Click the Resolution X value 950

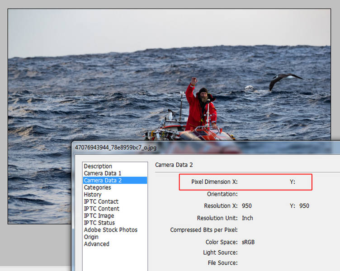point(247,206)
